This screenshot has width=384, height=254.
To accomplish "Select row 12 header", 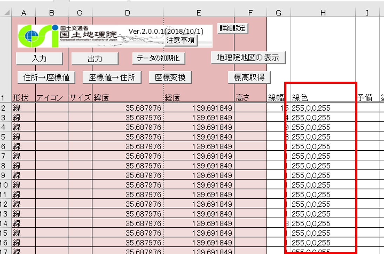I will (6, 204).
